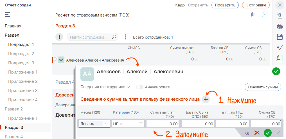Click Сохранить in the top bar
The height and width of the screenshot is (139, 286).
click(x=198, y=5)
